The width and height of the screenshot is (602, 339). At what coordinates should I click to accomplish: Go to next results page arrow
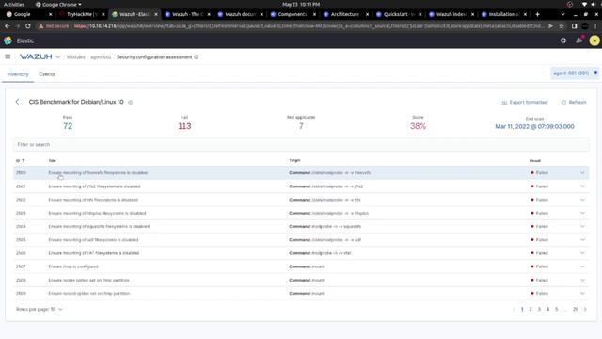tap(585, 309)
